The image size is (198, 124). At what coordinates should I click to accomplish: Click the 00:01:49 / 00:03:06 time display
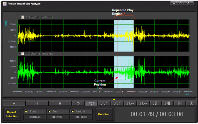pos(157,114)
